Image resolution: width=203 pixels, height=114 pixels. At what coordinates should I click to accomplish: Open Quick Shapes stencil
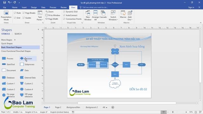point(7,44)
